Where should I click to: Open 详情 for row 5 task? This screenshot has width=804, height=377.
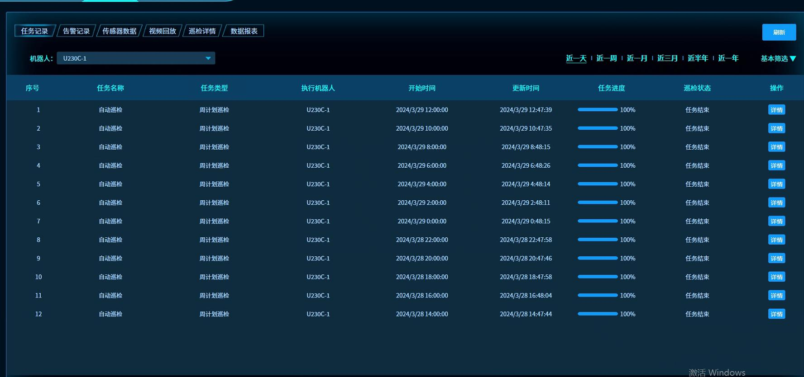(776, 184)
